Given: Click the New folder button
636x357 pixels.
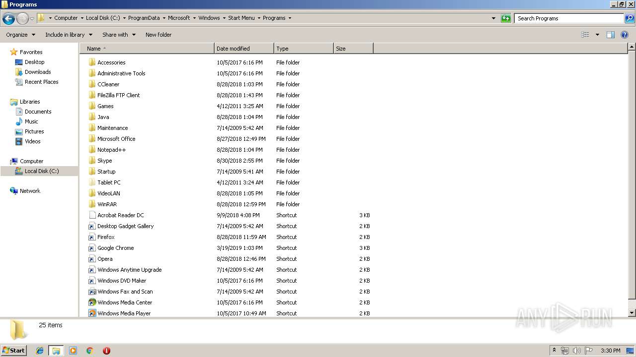Looking at the screenshot, I should tap(159, 35).
